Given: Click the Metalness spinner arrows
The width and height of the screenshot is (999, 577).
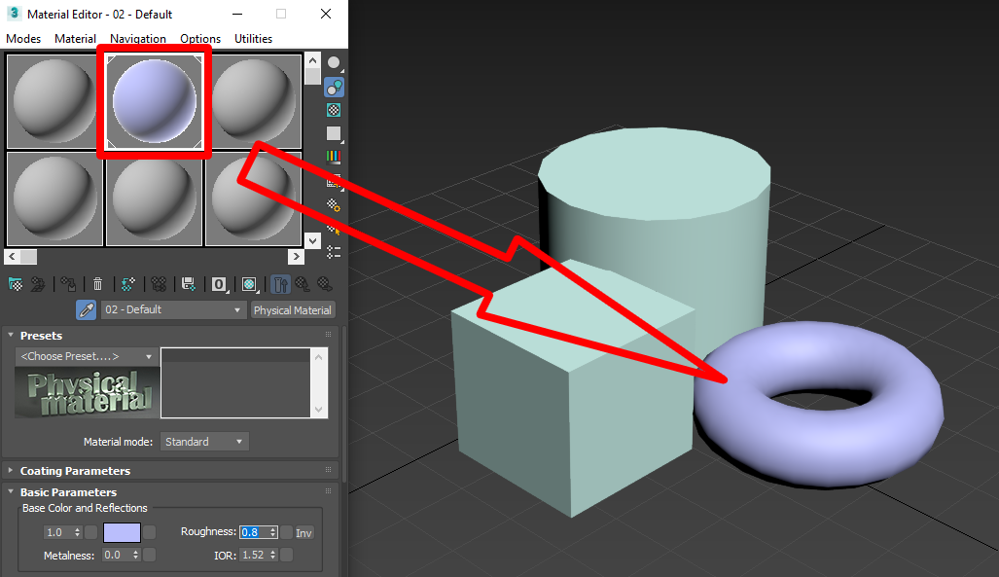Looking at the screenshot, I should (x=136, y=556).
